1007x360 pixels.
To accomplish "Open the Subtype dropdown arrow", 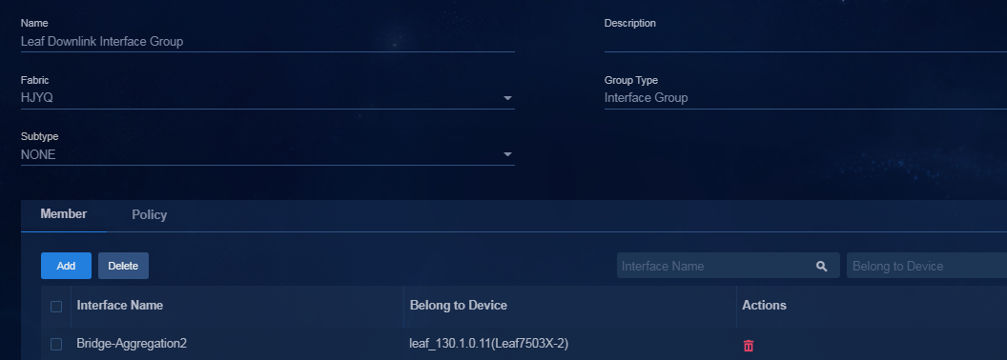I will coord(507,154).
